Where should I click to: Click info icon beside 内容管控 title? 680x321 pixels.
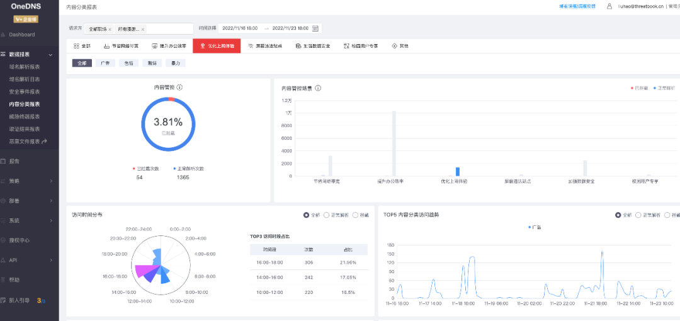[179, 87]
